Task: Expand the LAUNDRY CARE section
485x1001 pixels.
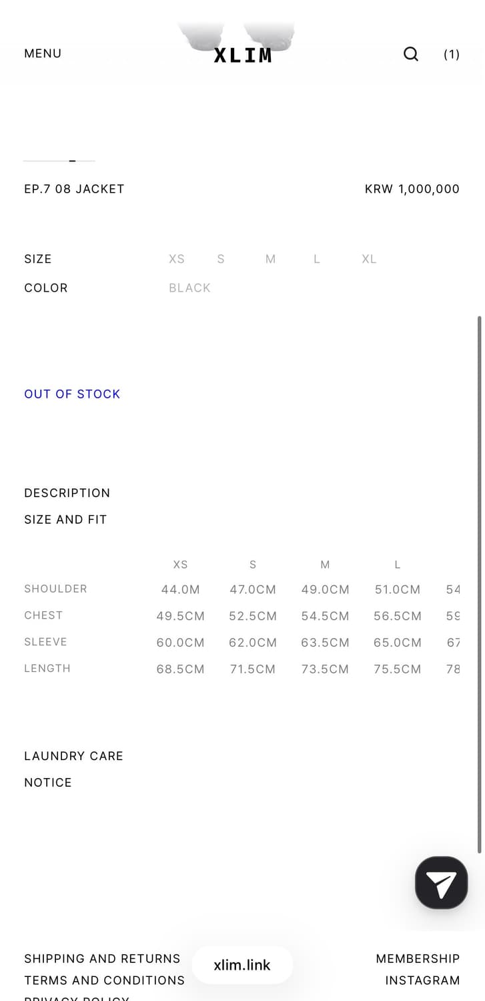Action: (x=73, y=756)
